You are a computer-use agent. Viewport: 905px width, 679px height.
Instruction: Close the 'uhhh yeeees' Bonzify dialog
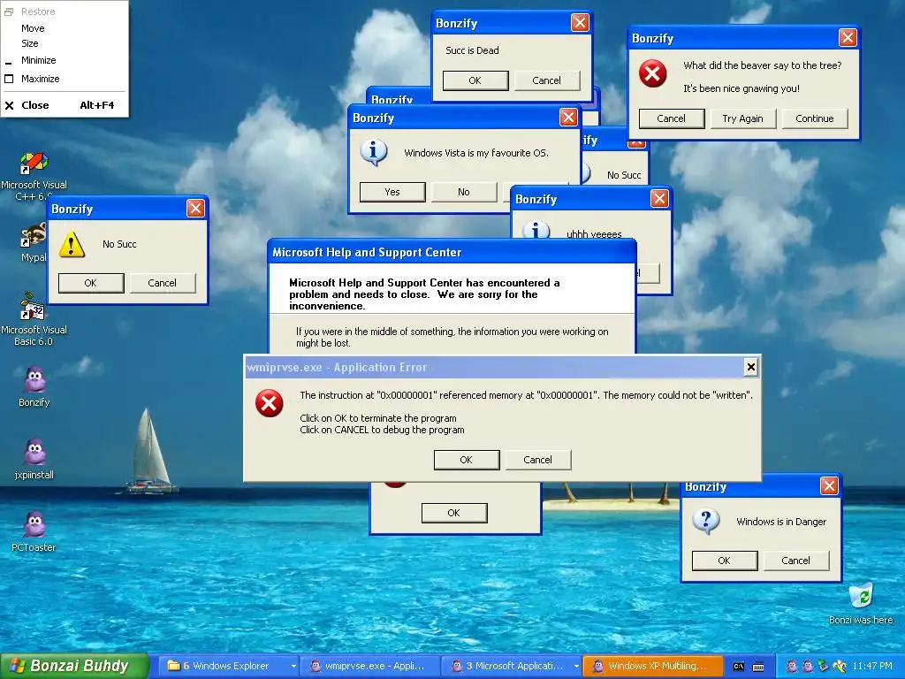point(659,199)
